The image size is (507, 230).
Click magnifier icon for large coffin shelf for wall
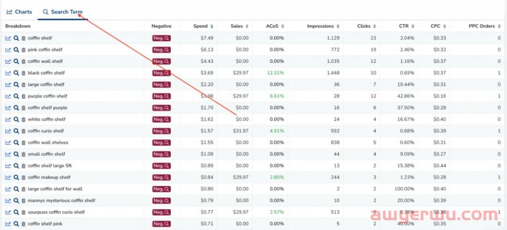pos(16,189)
